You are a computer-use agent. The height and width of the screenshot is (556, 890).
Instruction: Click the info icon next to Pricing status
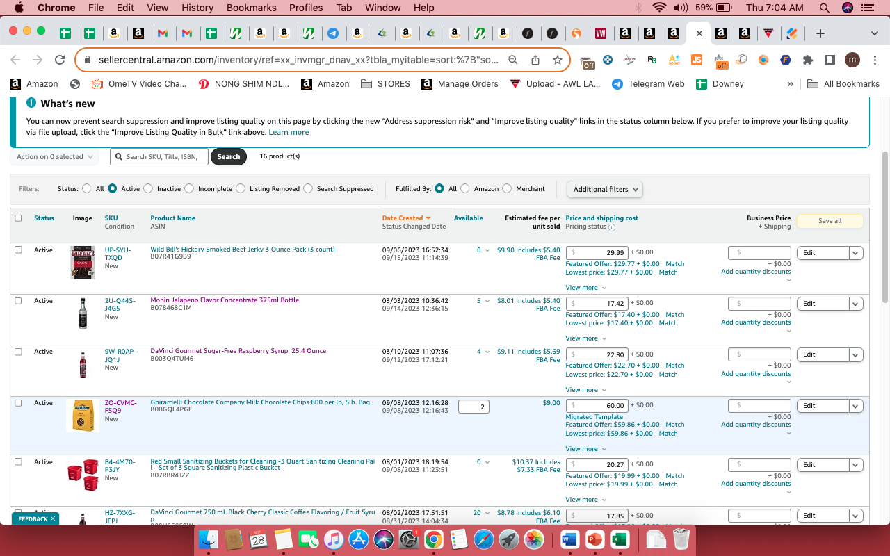point(612,227)
